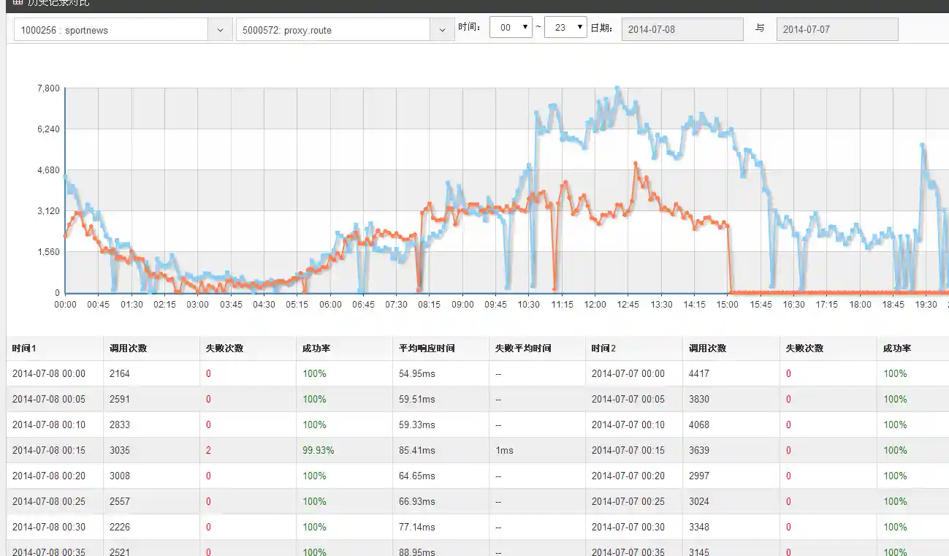
Task: Expand the 5000572: proxy.route dropdown arrow
Action: 441,30
